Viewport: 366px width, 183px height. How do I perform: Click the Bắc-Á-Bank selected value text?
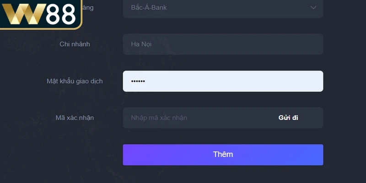click(x=149, y=8)
